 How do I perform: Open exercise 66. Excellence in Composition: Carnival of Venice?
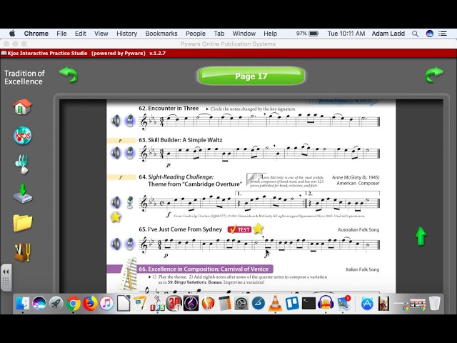(x=204, y=269)
